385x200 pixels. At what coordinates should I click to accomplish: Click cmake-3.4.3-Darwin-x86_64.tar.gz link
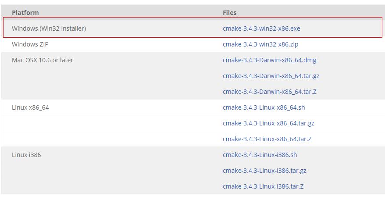point(271,76)
